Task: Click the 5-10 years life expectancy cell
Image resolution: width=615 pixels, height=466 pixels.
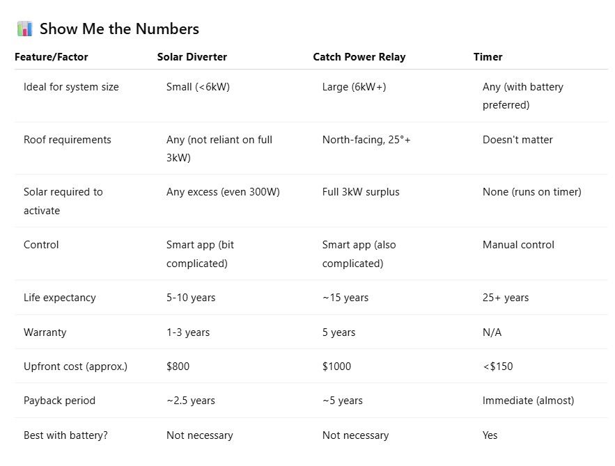Action: tap(191, 298)
